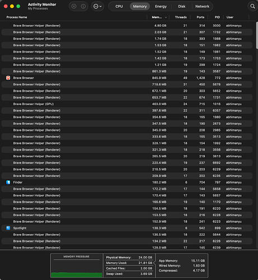Select the row with PID 5652
Image resolution: width=258 pixels, height=280 pixels.
127,91
